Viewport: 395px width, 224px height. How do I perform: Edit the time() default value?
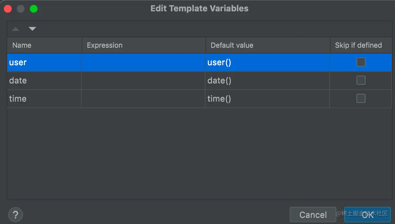click(x=219, y=99)
